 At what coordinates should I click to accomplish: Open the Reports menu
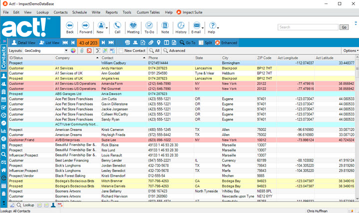pos(111,12)
